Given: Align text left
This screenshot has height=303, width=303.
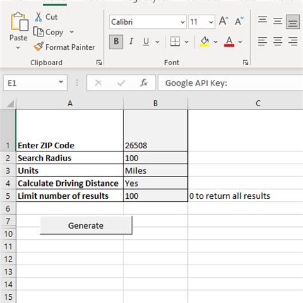Looking at the screenshot, I should (x=263, y=42).
